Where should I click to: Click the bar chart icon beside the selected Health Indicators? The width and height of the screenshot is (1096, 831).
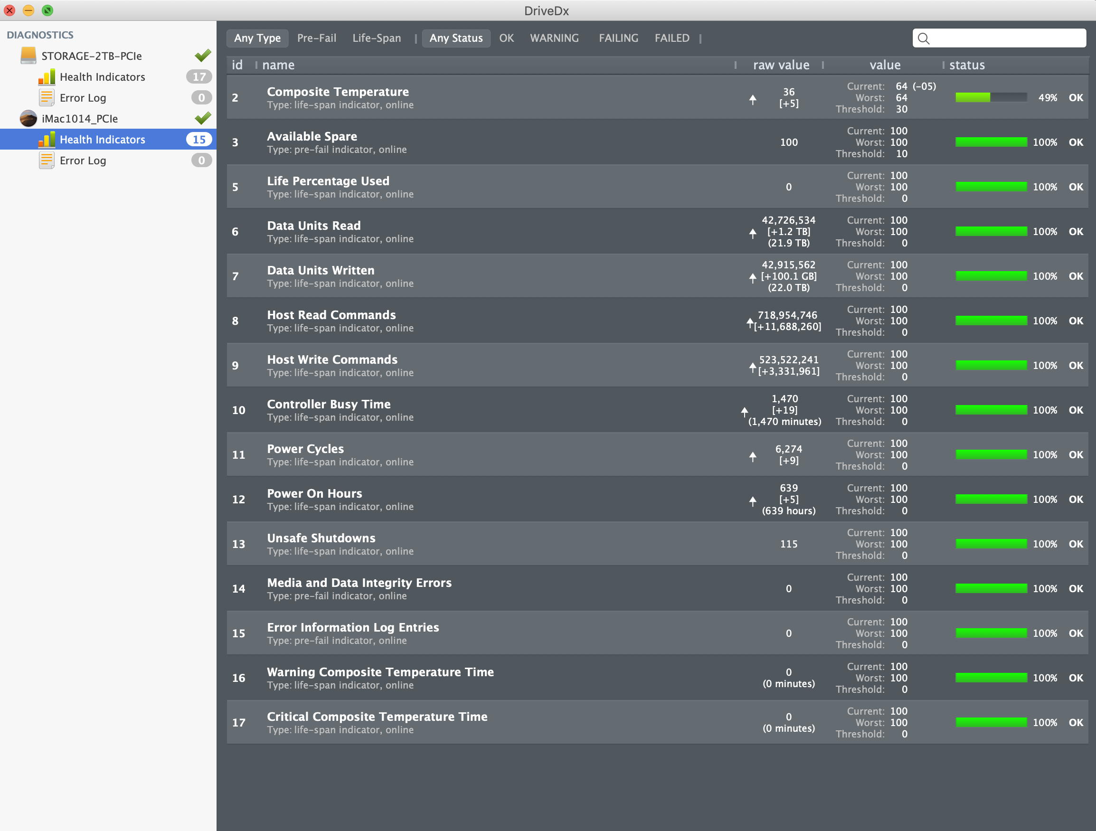47,140
